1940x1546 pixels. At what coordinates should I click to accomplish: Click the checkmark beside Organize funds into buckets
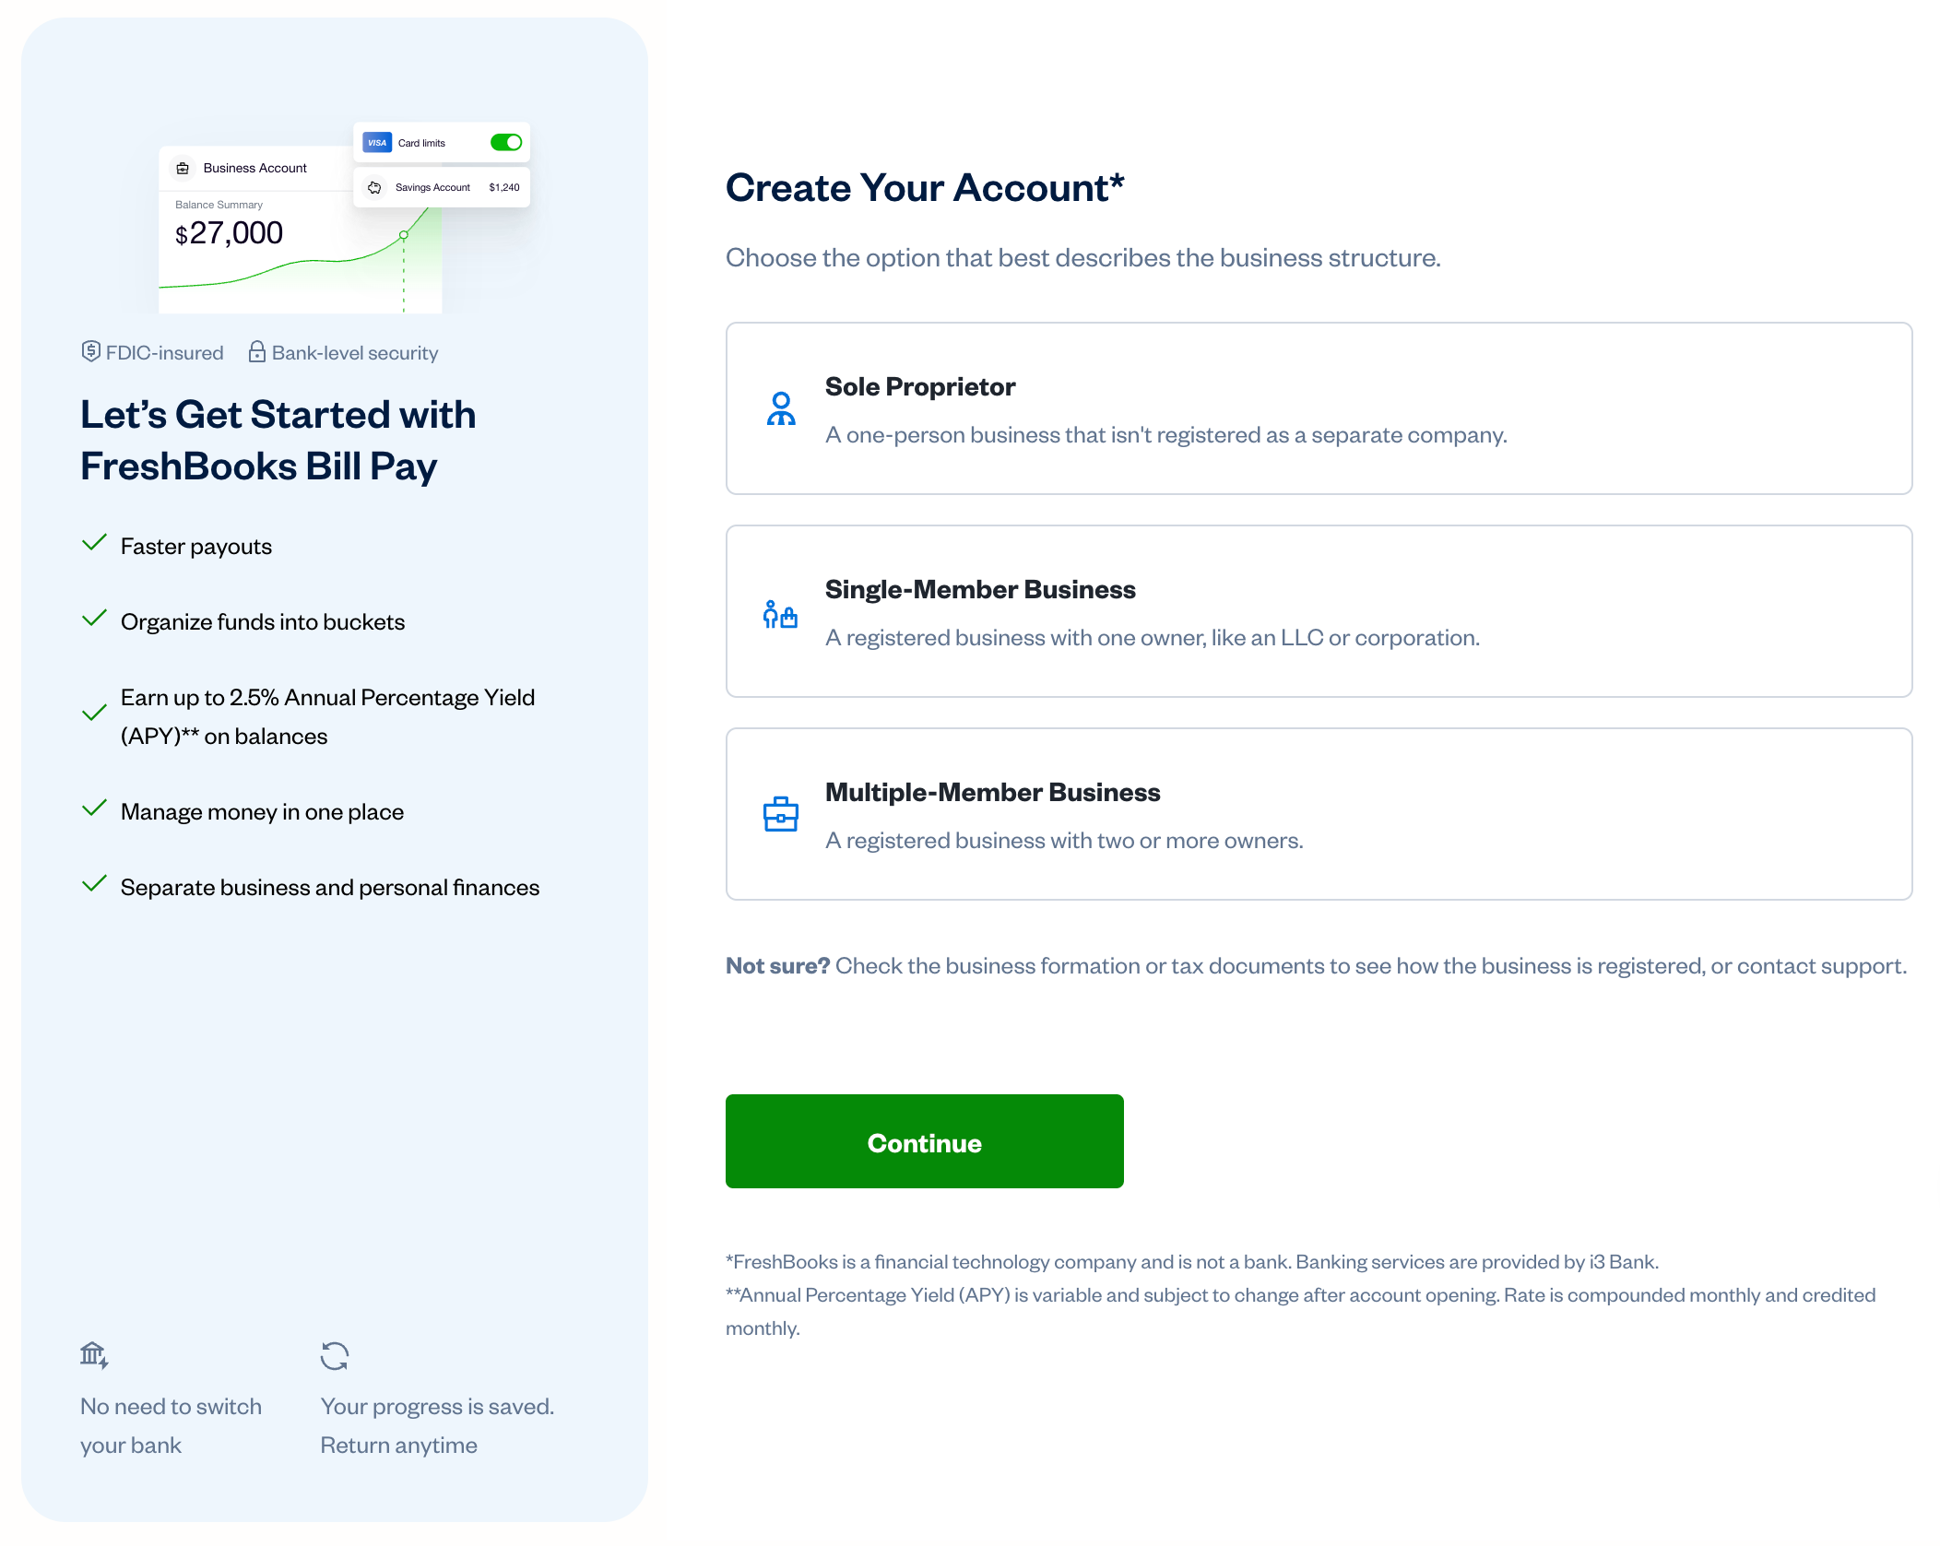click(x=94, y=619)
